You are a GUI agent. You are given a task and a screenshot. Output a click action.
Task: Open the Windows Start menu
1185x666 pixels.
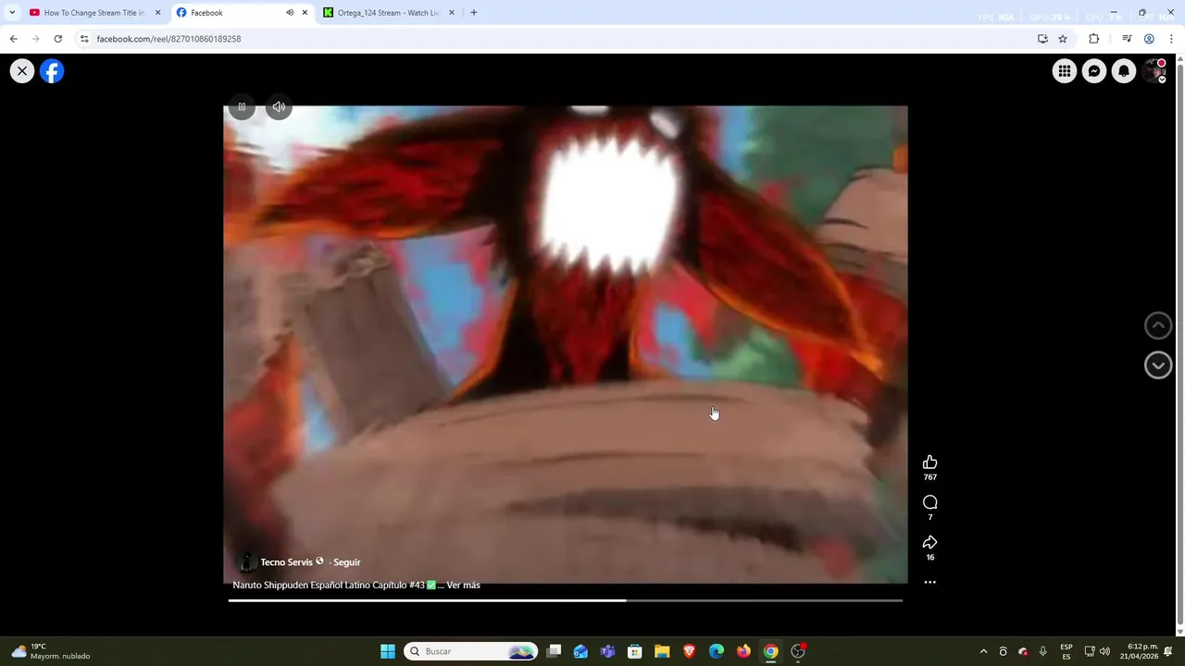click(x=388, y=651)
